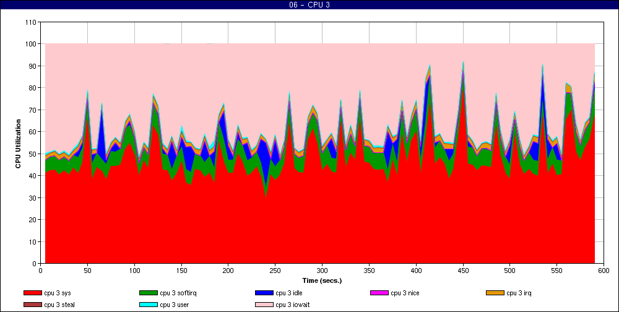
Task: Click the 300 tick label on the time axis
Action: (x=322, y=271)
